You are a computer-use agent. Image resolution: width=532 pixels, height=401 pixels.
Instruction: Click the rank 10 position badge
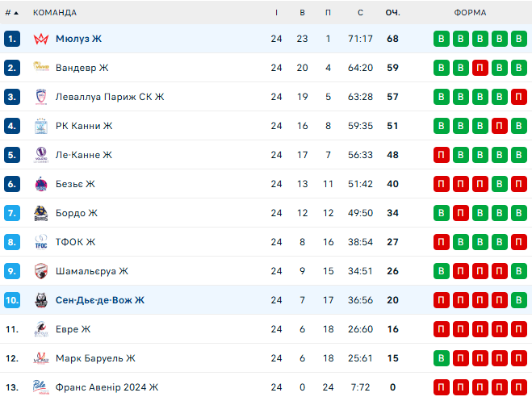coord(11,300)
